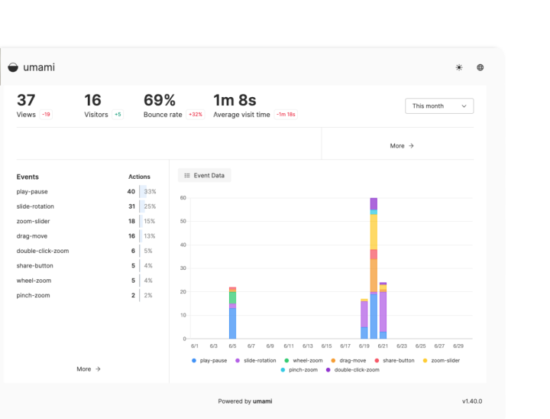
Task: Select the slide-rotation event row
Action: 35,206
